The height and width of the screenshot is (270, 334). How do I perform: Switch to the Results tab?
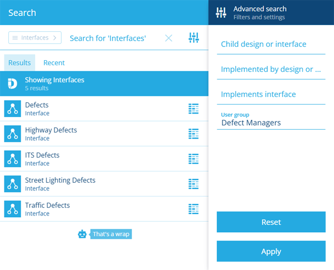pyautogui.click(x=20, y=63)
